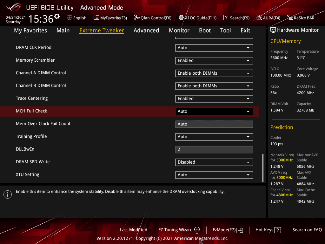The height and width of the screenshot is (244, 325).
Task: Open DRAM CLK Period dropdown
Action: [x=214, y=48]
